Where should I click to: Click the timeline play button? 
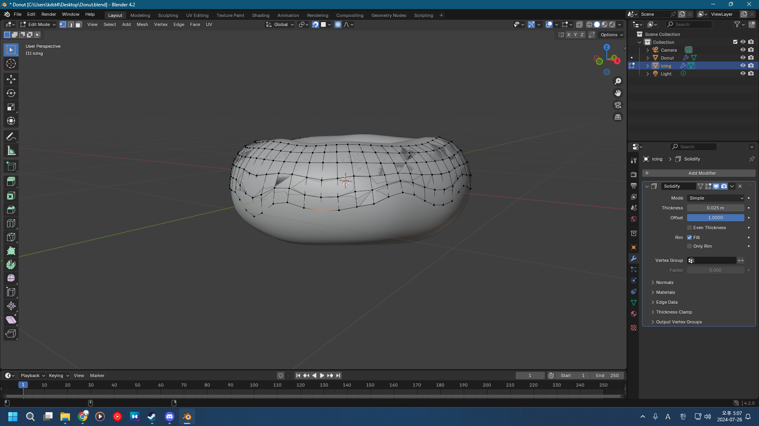pyautogui.click(x=322, y=376)
